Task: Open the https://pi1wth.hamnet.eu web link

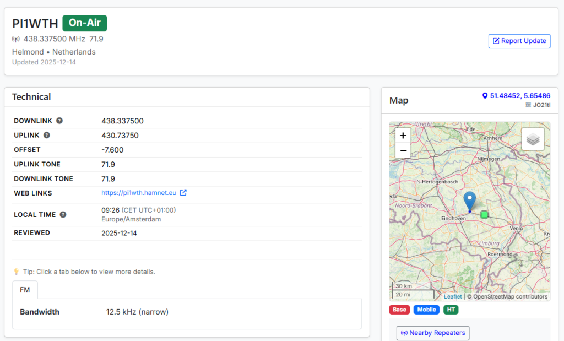Action: (139, 193)
